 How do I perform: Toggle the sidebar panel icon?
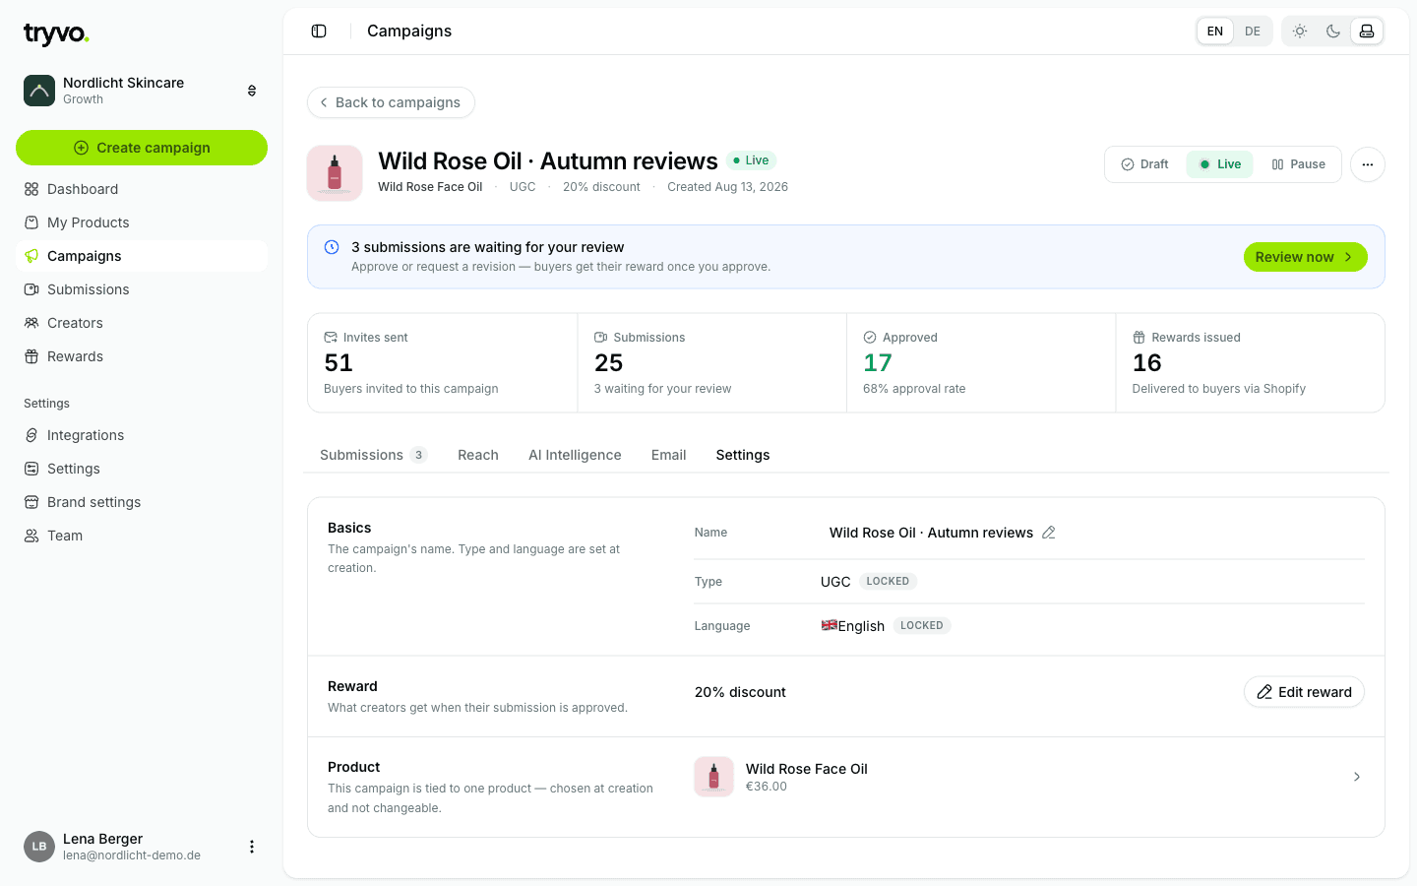coord(319,32)
